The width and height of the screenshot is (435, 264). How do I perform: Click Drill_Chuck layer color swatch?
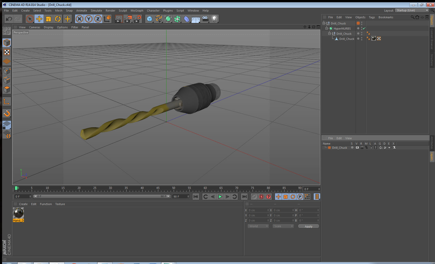pyautogui.click(x=329, y=148)
